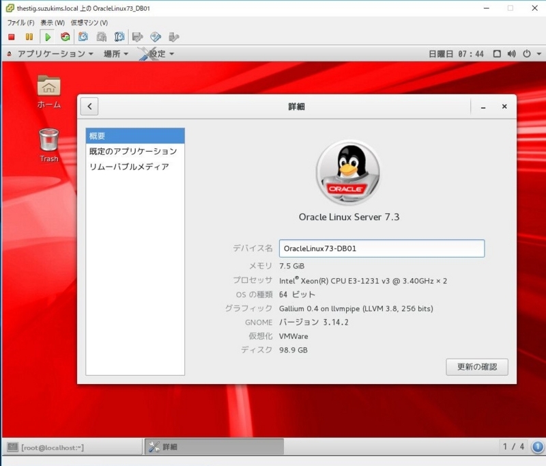Click the 98.9 GB disk value
This screenshot has height=466, width=546.
point(293,350)
